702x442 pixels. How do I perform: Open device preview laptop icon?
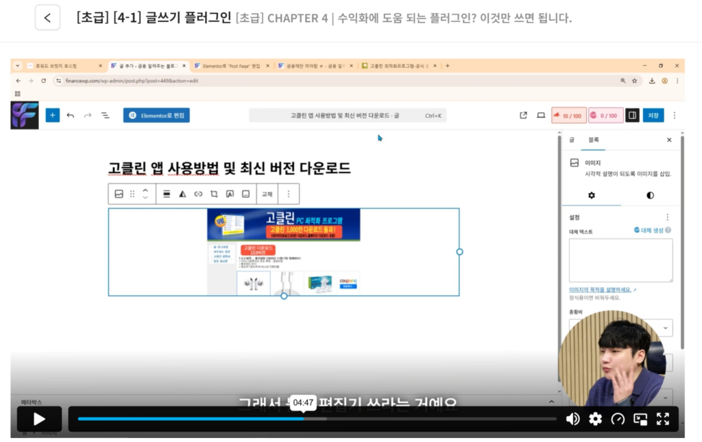pos(541,115)
